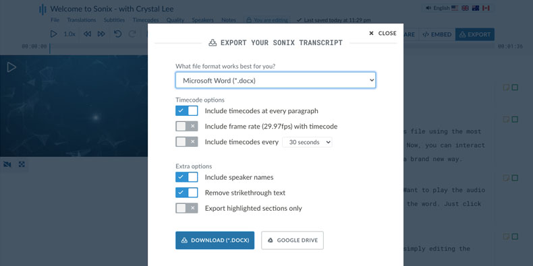Click the fast-forward double-arrow icon
Viewport: 533px width, 266px height.
[x=101, y=34]
